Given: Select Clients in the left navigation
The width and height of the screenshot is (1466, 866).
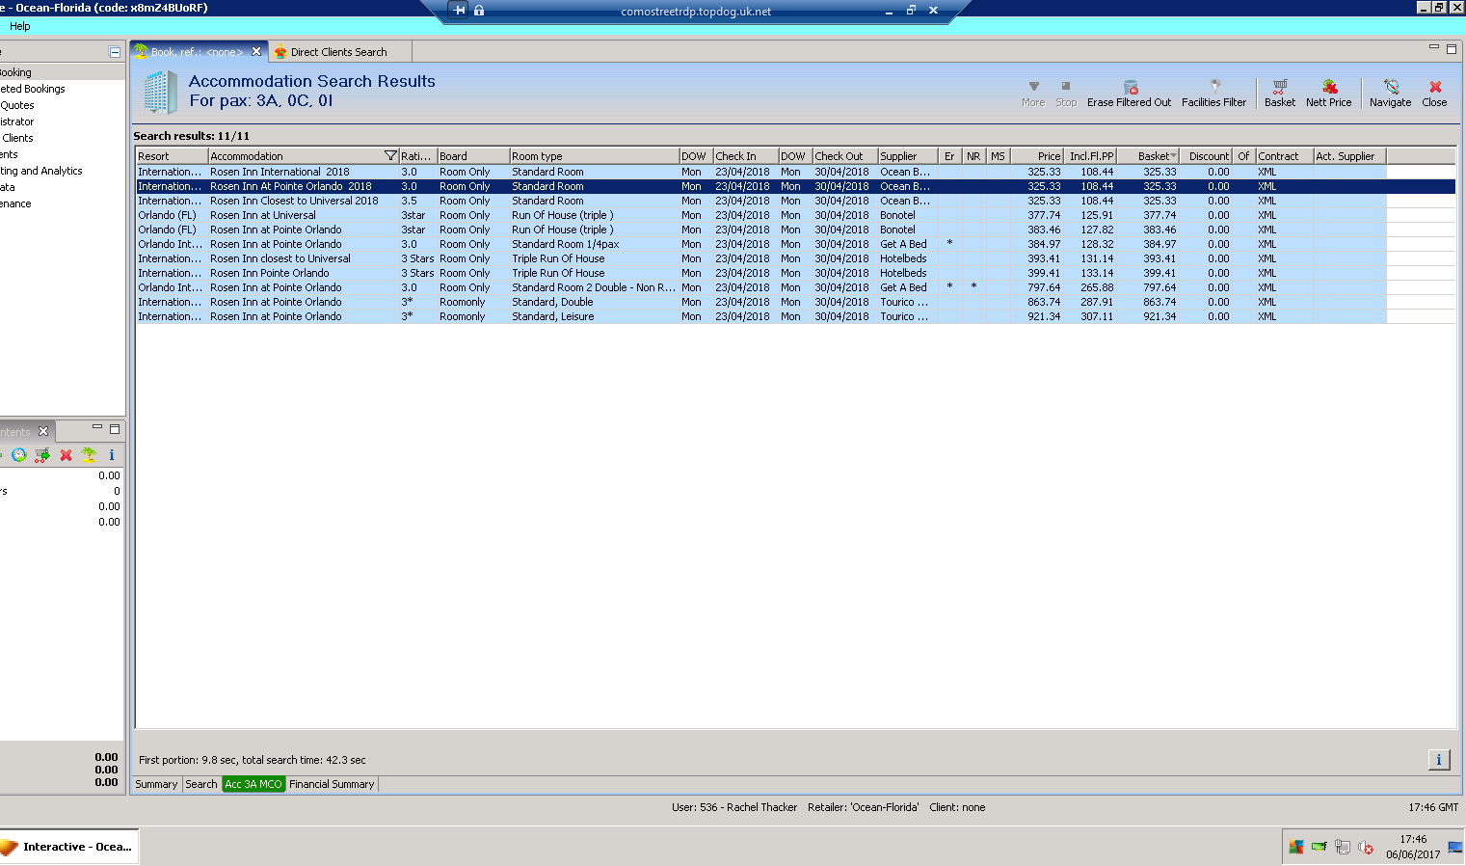Looking at the screenshot, I should pyautogui.click(x=17, y=138).
